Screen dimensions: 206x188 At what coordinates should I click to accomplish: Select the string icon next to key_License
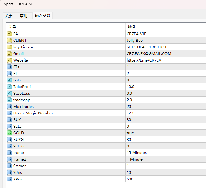pos(9,47)
